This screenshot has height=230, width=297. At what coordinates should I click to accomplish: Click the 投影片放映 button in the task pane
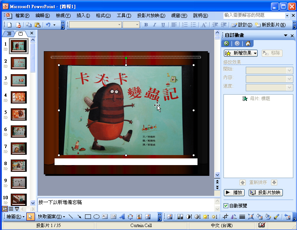click(265, 193)
